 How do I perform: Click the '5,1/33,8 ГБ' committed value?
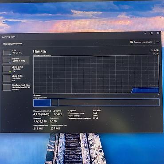coord(40,121)
